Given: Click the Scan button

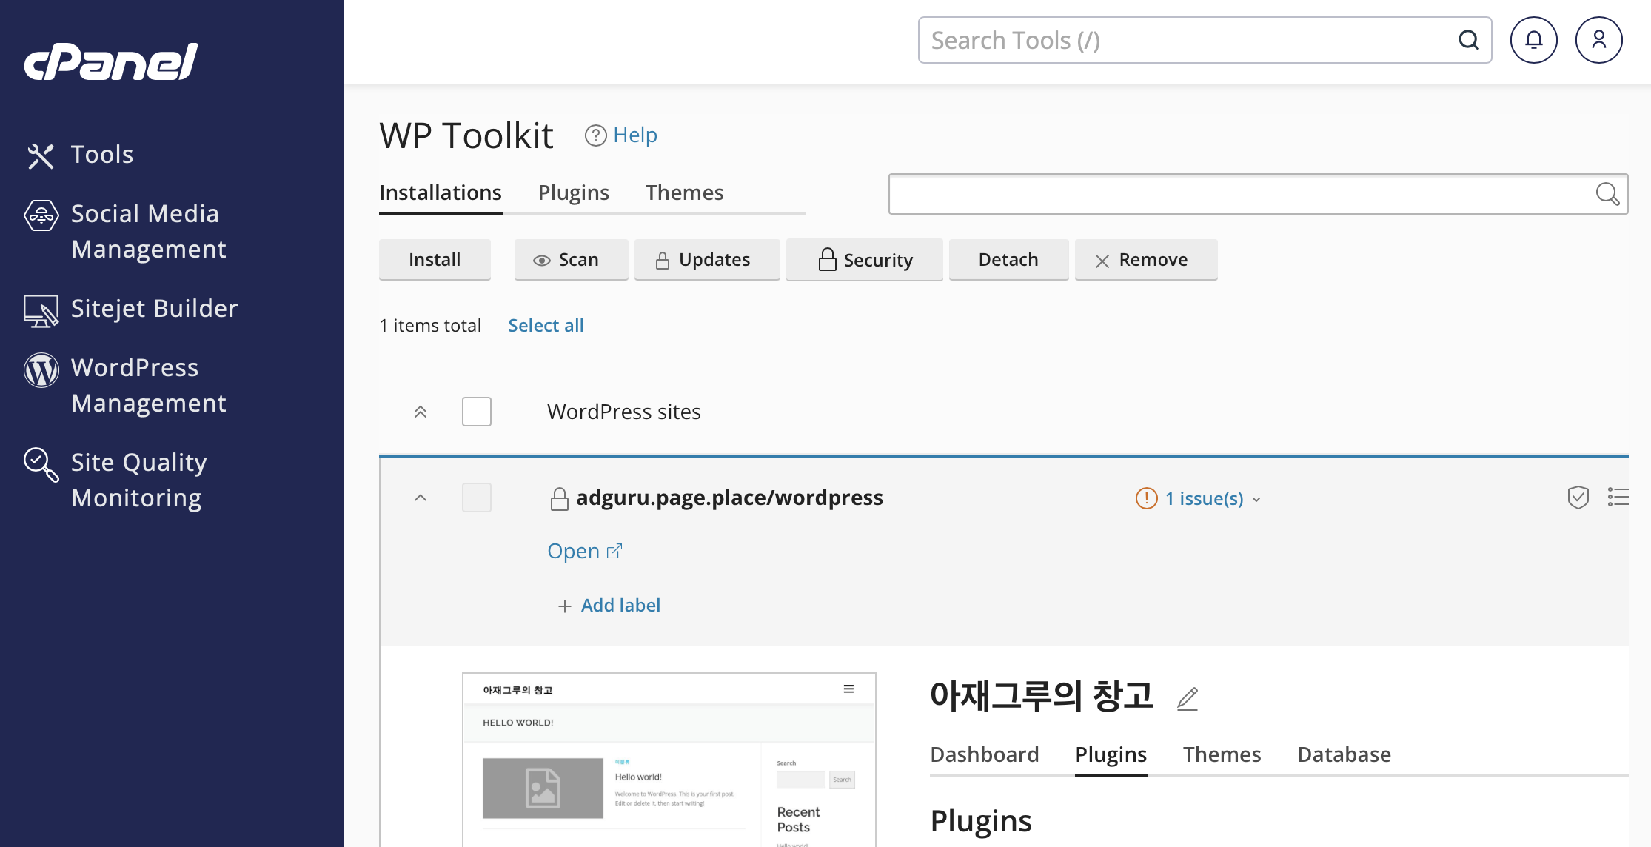Looking at the screenshot, I should click(x=571, y=260).
